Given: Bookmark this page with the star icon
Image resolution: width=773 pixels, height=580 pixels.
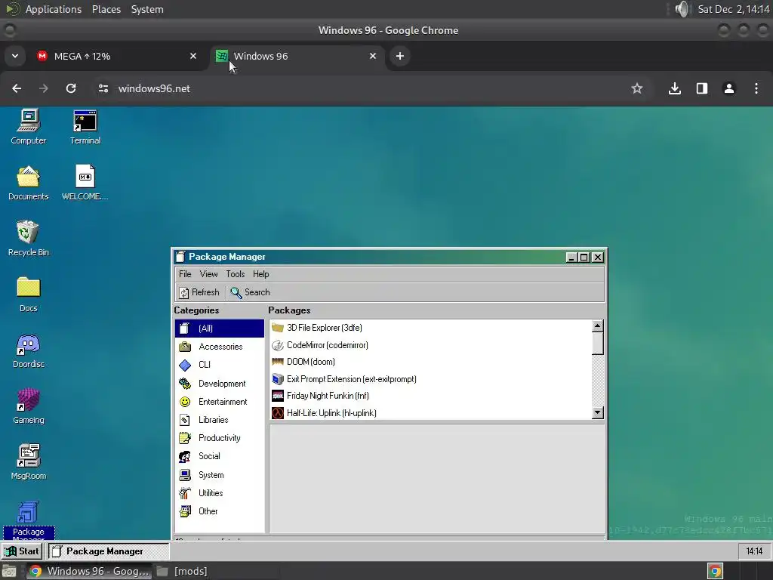Looking at the screenshot, I should click(637, 89).
